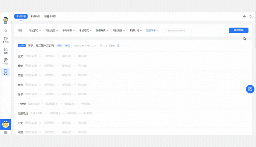Open 单科报告 for 生物学

pyautogui.click(x=85, y=104)
